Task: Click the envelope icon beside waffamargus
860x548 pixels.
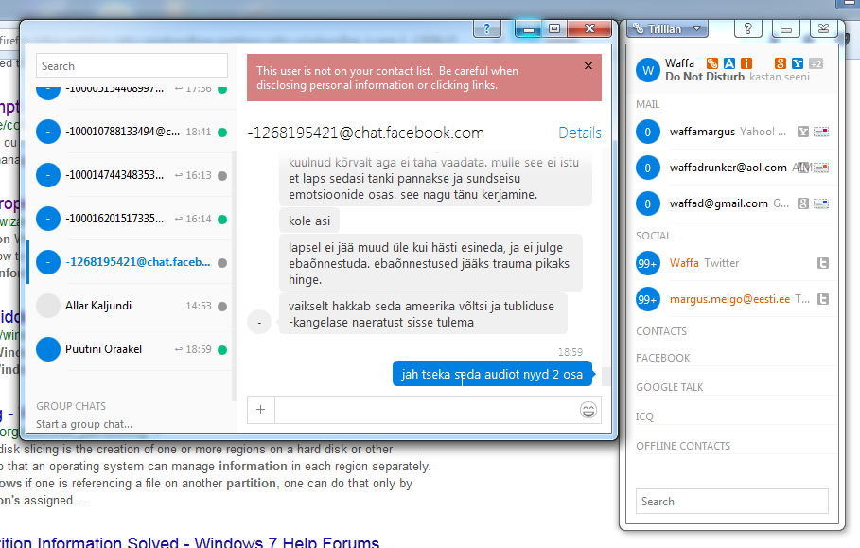Action: (x=821, y=132)
